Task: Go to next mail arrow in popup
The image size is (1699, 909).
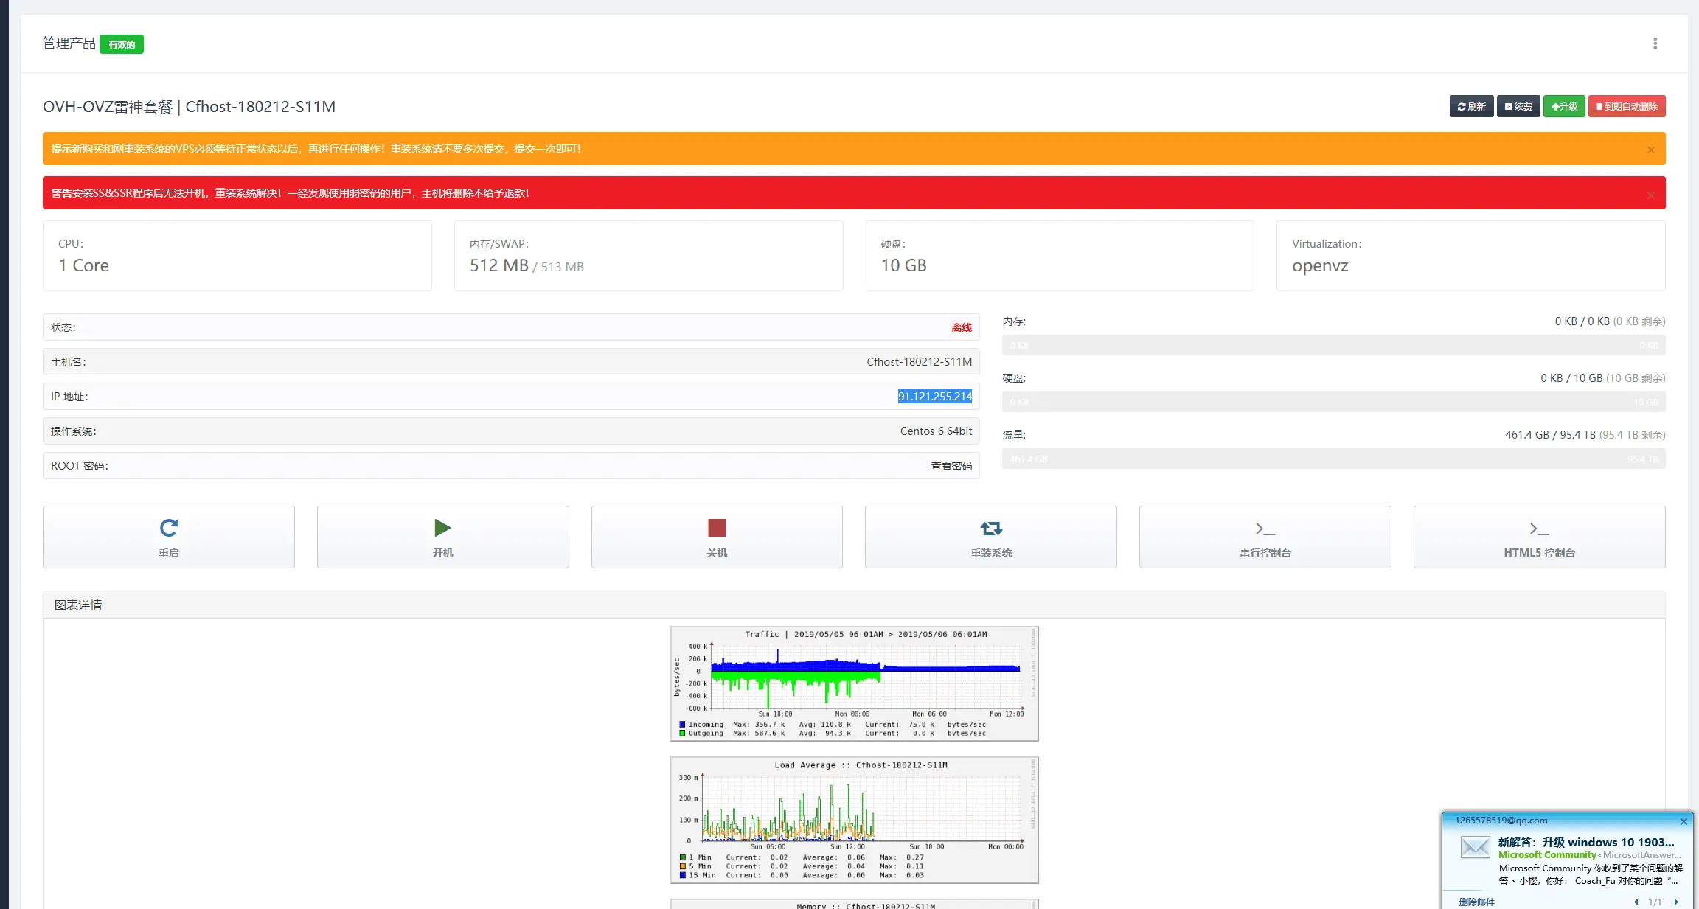Action: (1676, 902)
